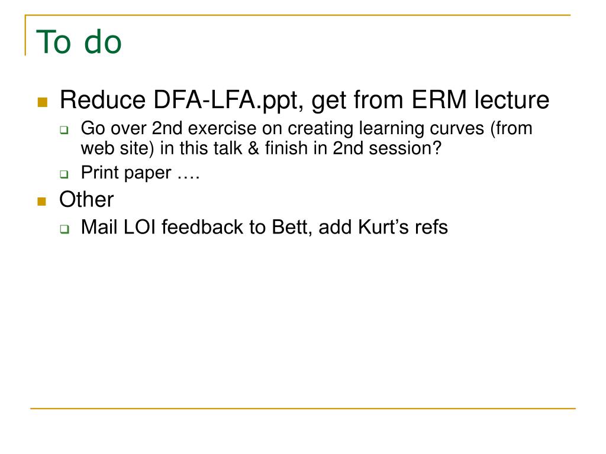Click the hollow bullet before 'Mail LOI feedback'
606x454 pixels.
tap(65, 229)
